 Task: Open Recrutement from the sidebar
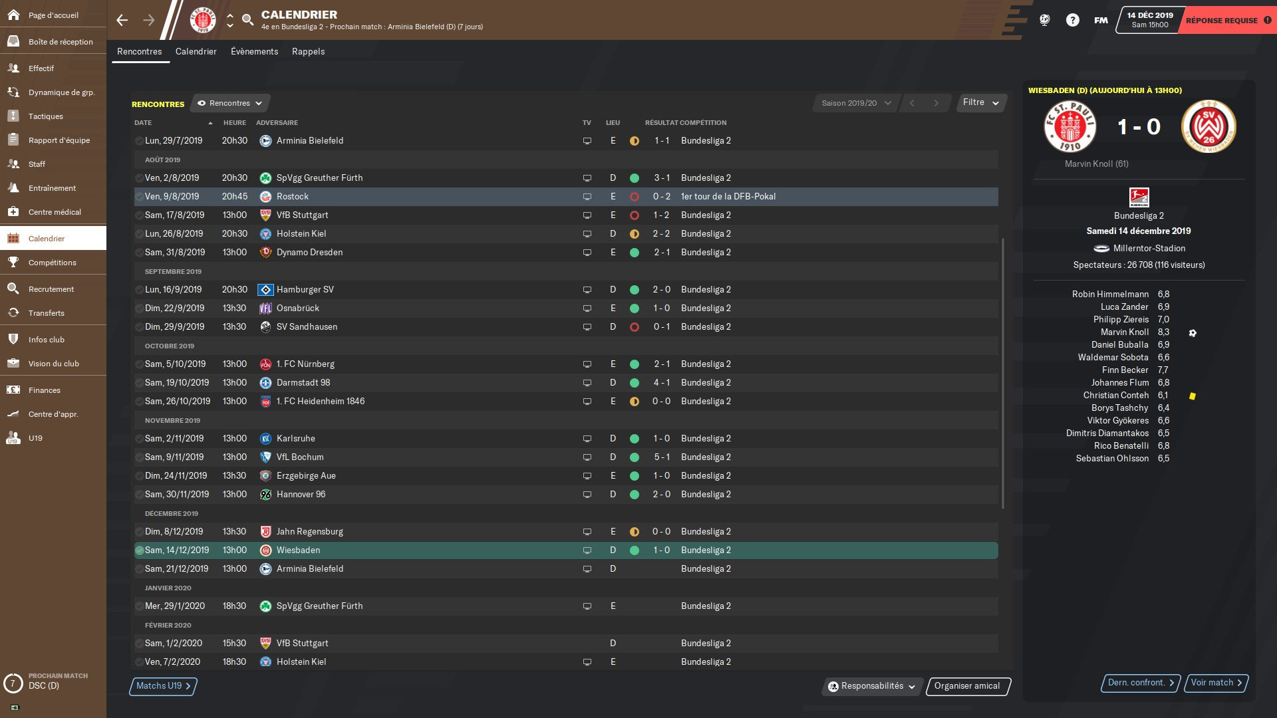click(x=51, y=289)
